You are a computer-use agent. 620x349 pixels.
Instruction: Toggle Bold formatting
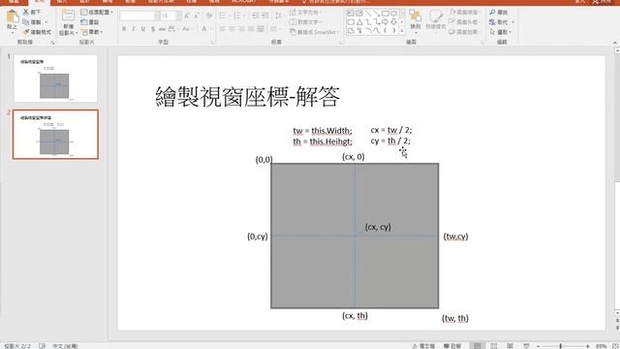(x=124, y=29)
